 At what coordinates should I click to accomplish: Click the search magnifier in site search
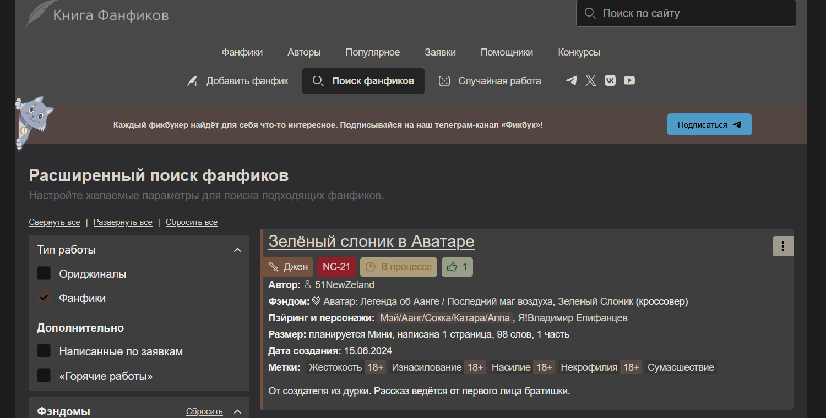click(x=590, y=13)
